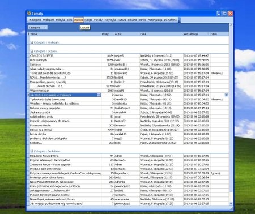Click the 'Ignoruj' status in Petycja row
Viewport: 255px width, 214px height.
215,173
